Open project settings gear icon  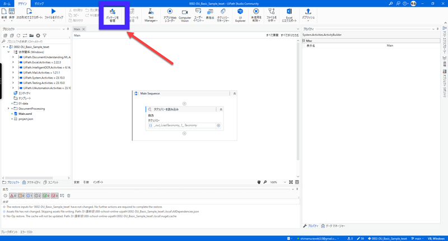(38, 35)
